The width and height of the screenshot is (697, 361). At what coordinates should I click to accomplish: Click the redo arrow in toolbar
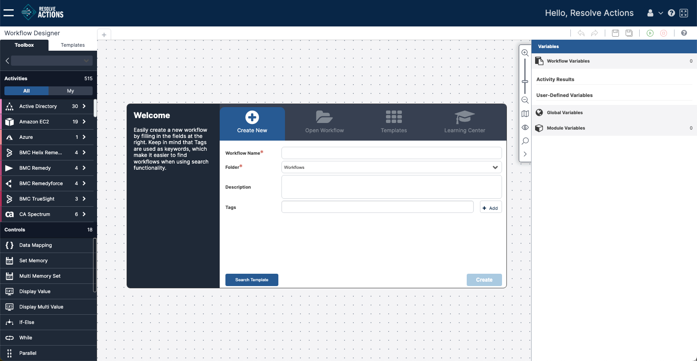(595, 33)
